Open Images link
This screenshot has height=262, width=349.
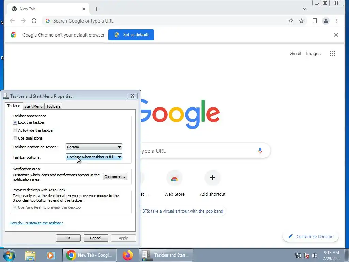tap(313, 54)
